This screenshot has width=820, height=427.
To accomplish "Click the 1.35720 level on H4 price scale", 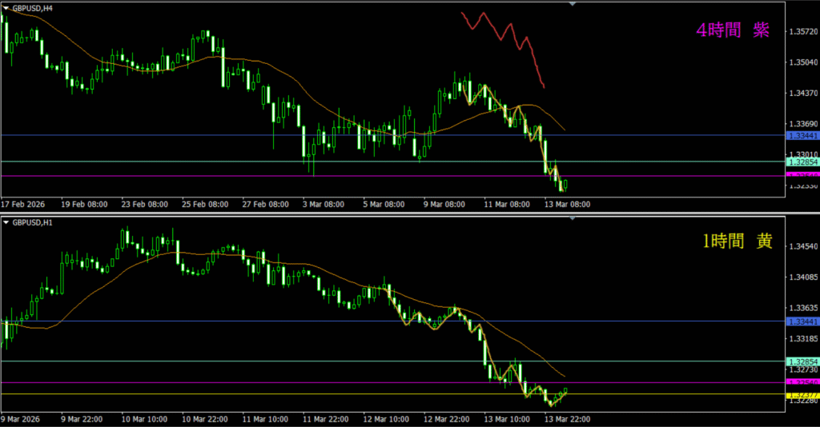I will tap(802, 32).
